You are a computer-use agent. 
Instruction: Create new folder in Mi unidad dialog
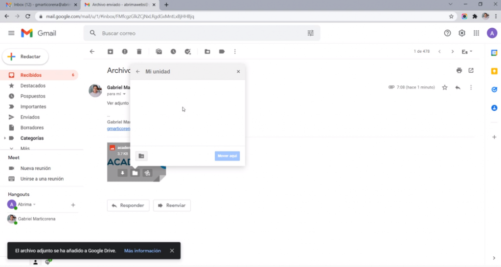coord(141,156)
